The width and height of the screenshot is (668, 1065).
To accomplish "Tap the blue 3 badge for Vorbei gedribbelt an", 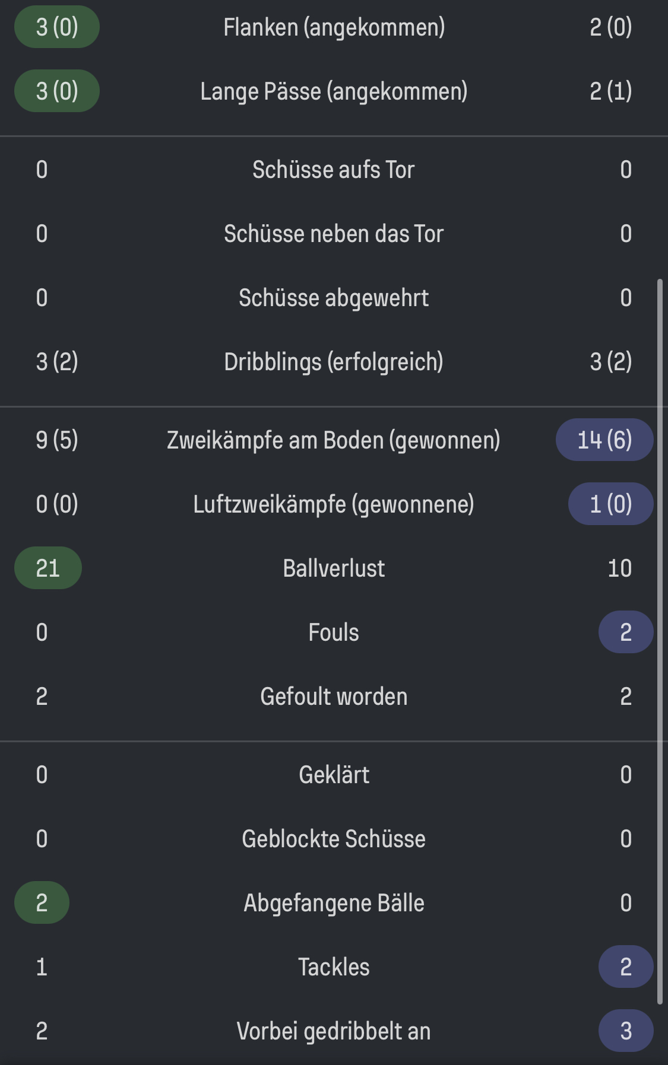I will coord(626,1031).
